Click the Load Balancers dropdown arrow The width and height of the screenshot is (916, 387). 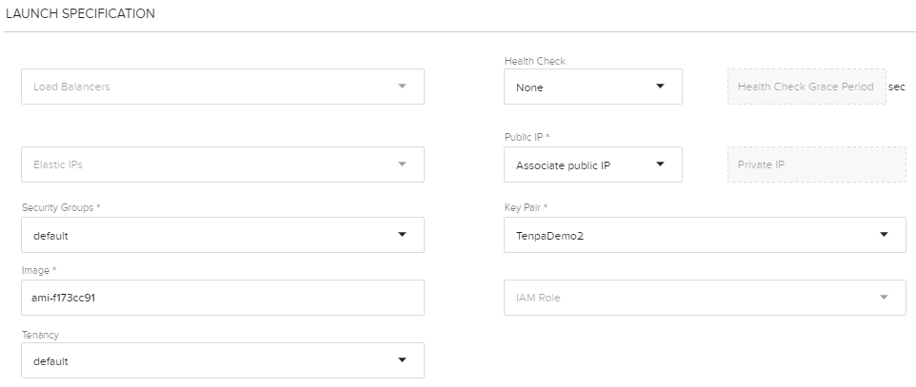(401, 87)
